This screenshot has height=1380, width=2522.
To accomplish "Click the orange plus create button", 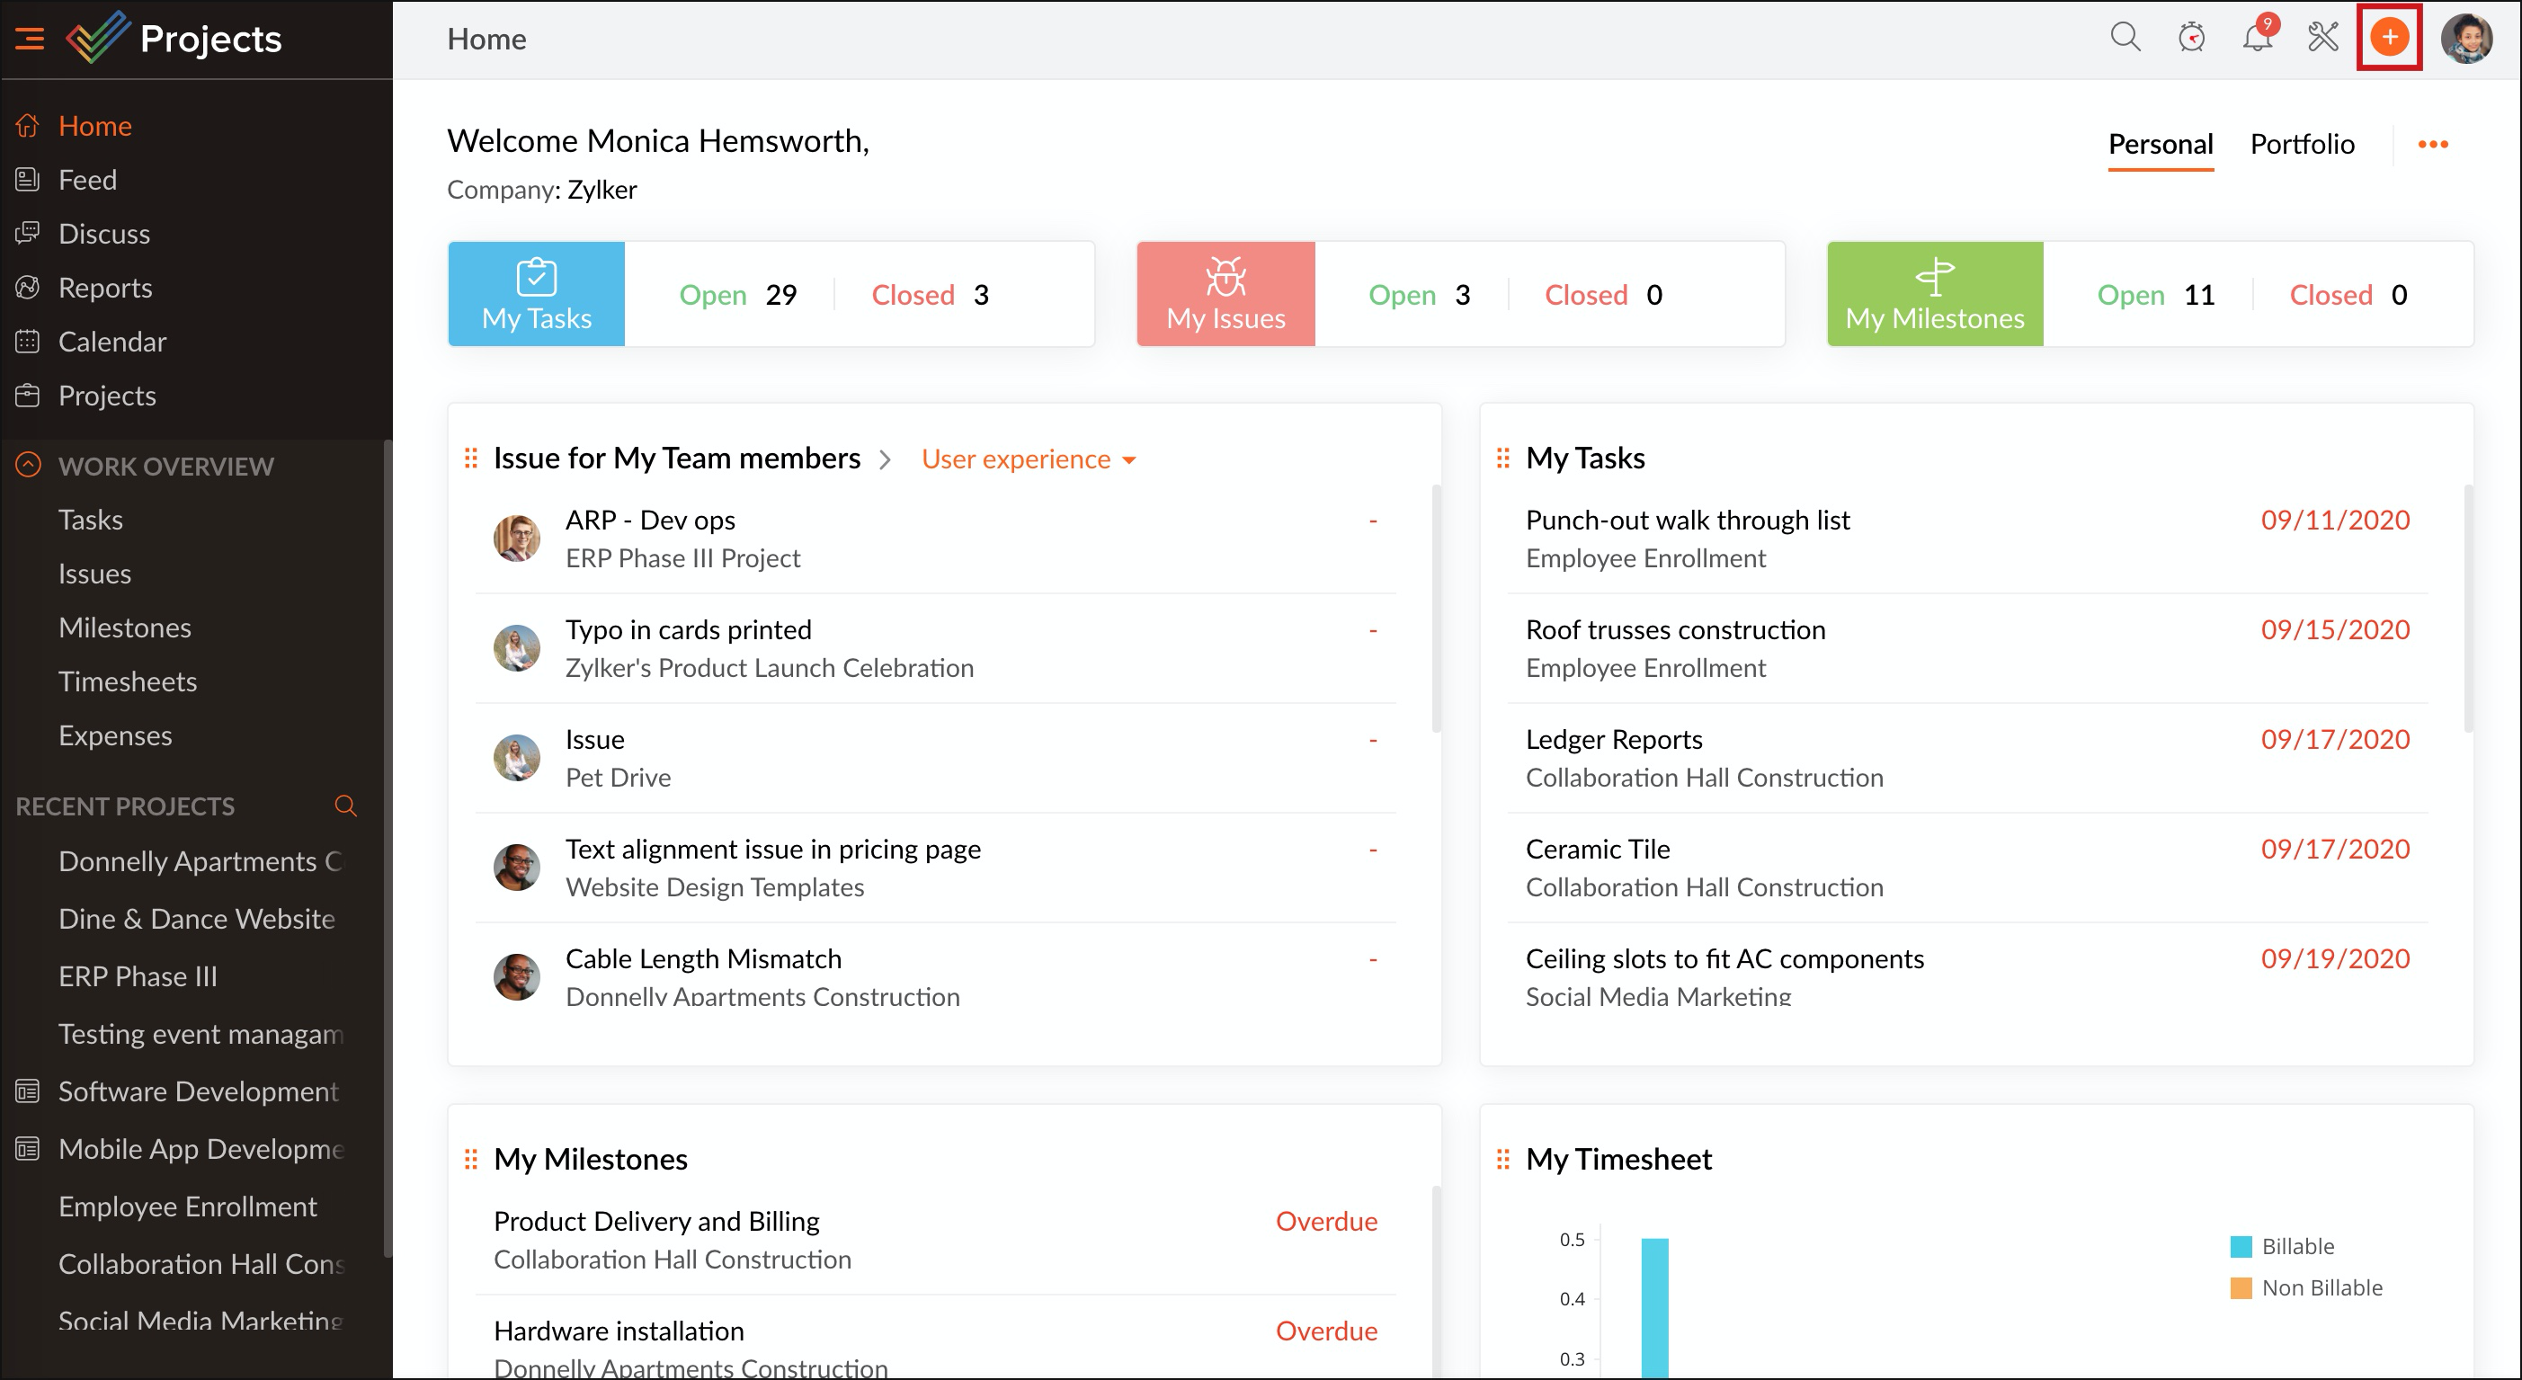I will tap(2390, 37).
